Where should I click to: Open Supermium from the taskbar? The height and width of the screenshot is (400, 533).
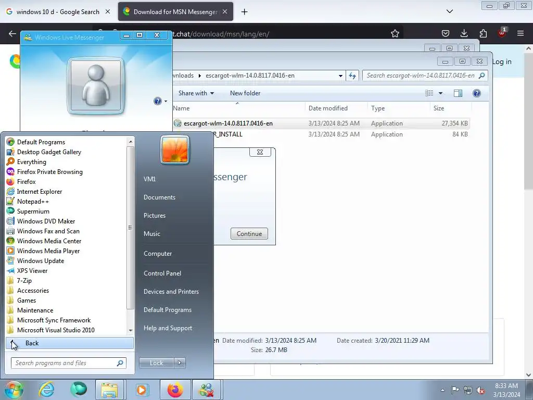tap(79, 390)
